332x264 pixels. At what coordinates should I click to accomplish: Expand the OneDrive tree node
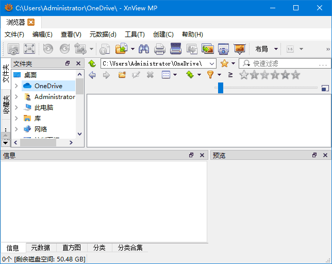(x=16, y=86)
